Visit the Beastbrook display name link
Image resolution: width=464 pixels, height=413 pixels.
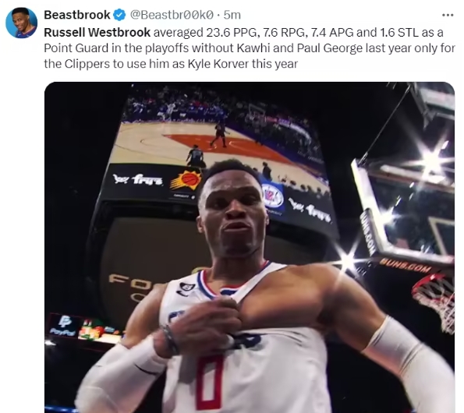pyautogui.click(x=77, y=15)
